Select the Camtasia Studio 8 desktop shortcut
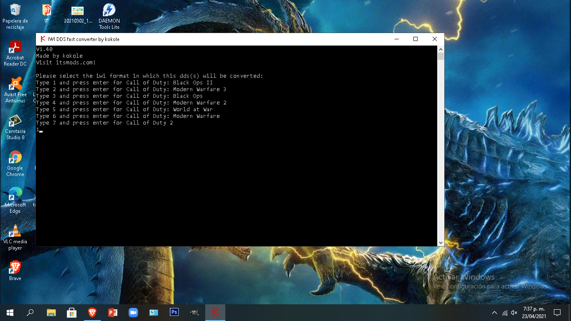The image size is (571, 321). coord(15,127)
